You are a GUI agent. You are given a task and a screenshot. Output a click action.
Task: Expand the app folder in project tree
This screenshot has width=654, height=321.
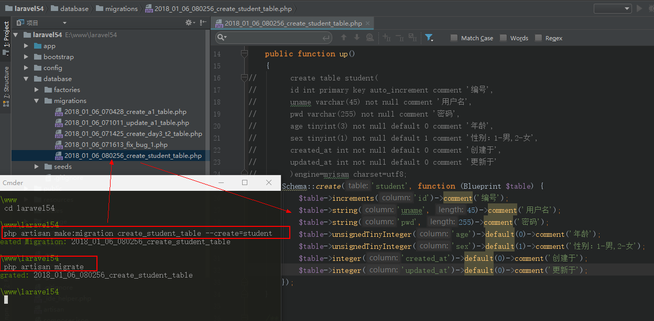[x=26, y=46]
